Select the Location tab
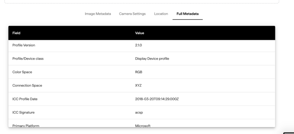 (x=161, y=14)
